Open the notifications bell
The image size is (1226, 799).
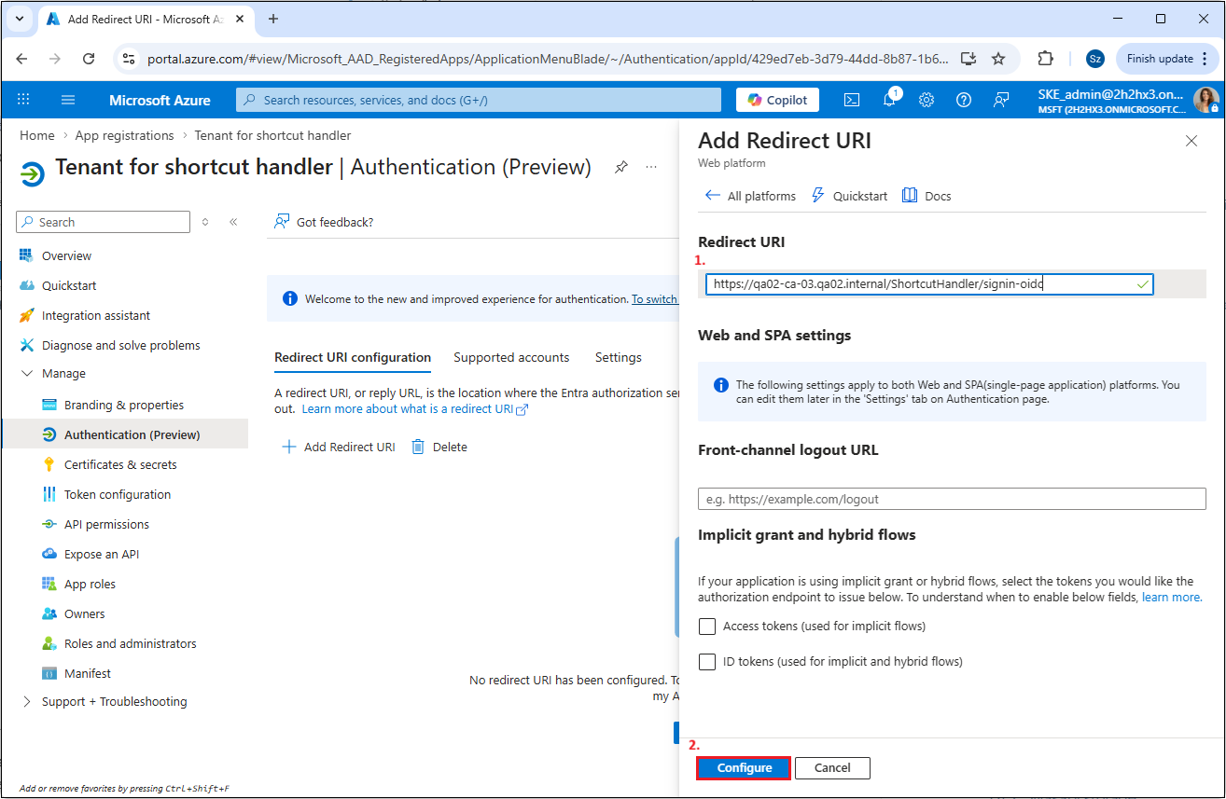click(889, 100)
